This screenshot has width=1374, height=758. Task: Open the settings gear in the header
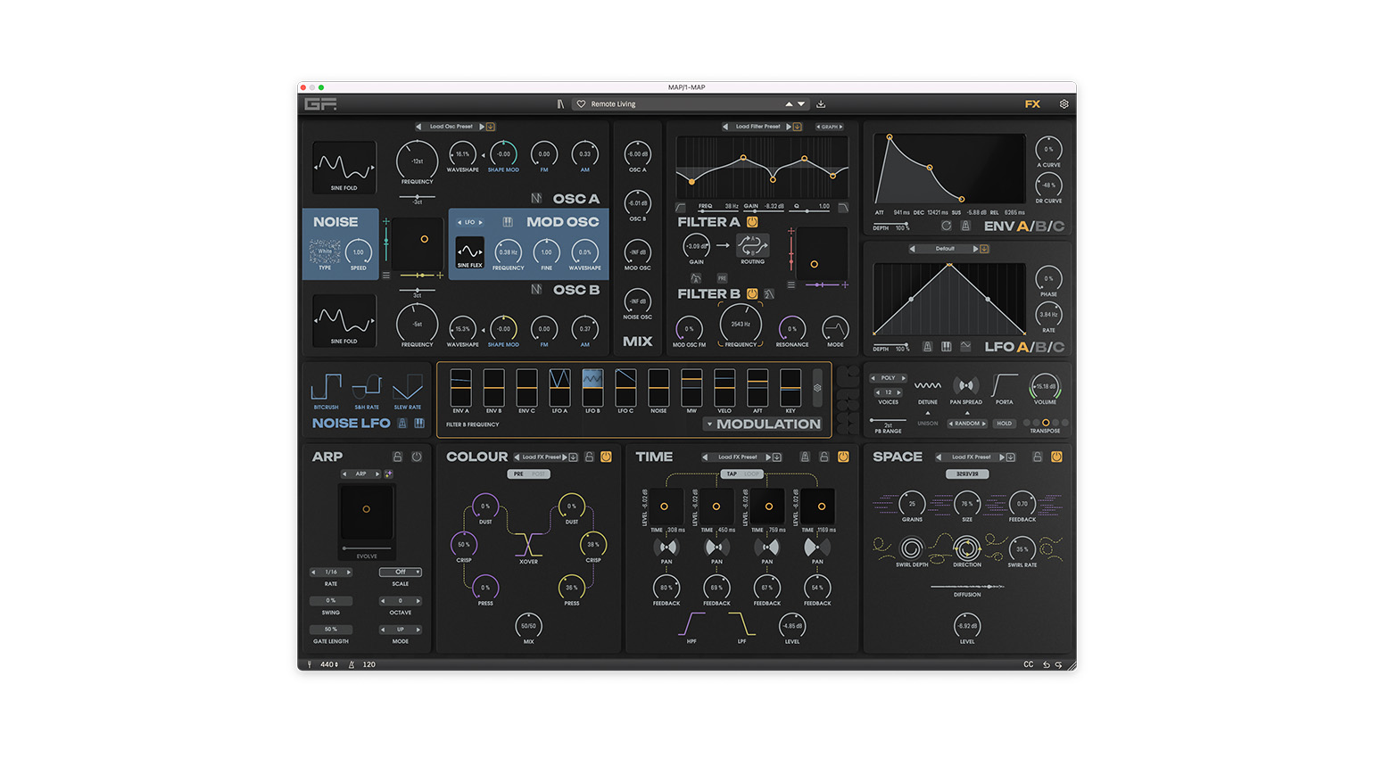click(x=1064, y=104)
